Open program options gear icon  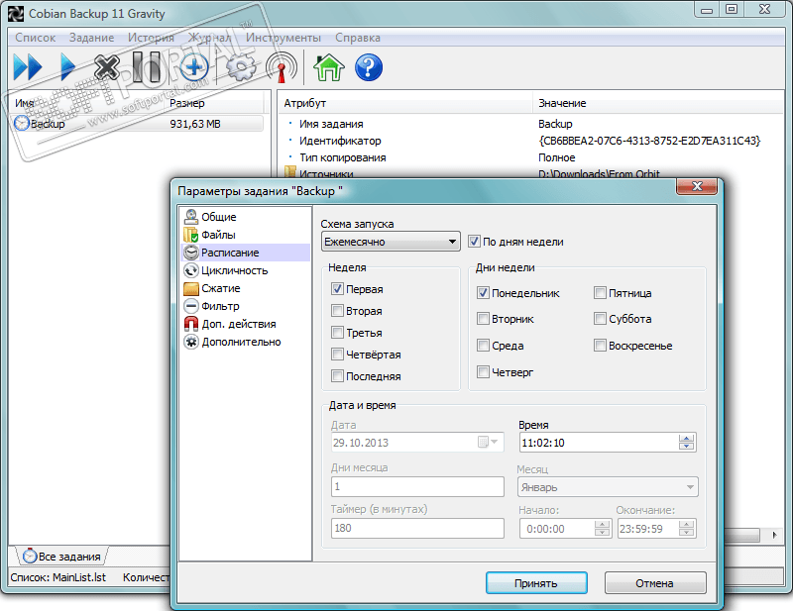[x=241, y=66]
